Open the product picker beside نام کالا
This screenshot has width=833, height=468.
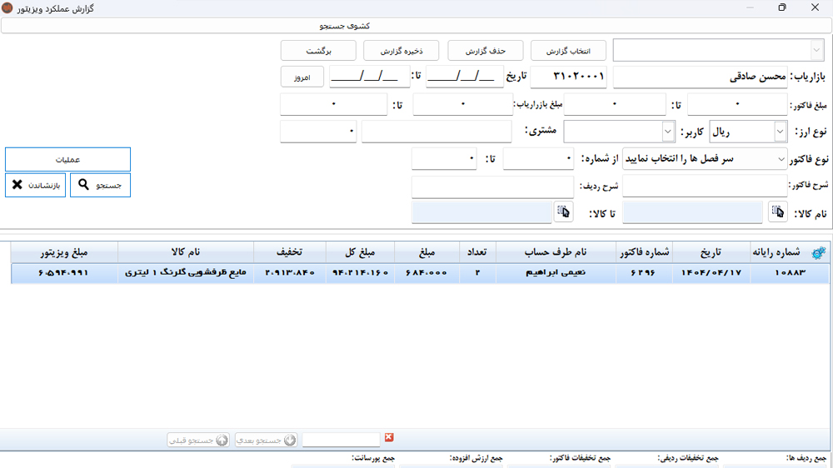(777, 213)
